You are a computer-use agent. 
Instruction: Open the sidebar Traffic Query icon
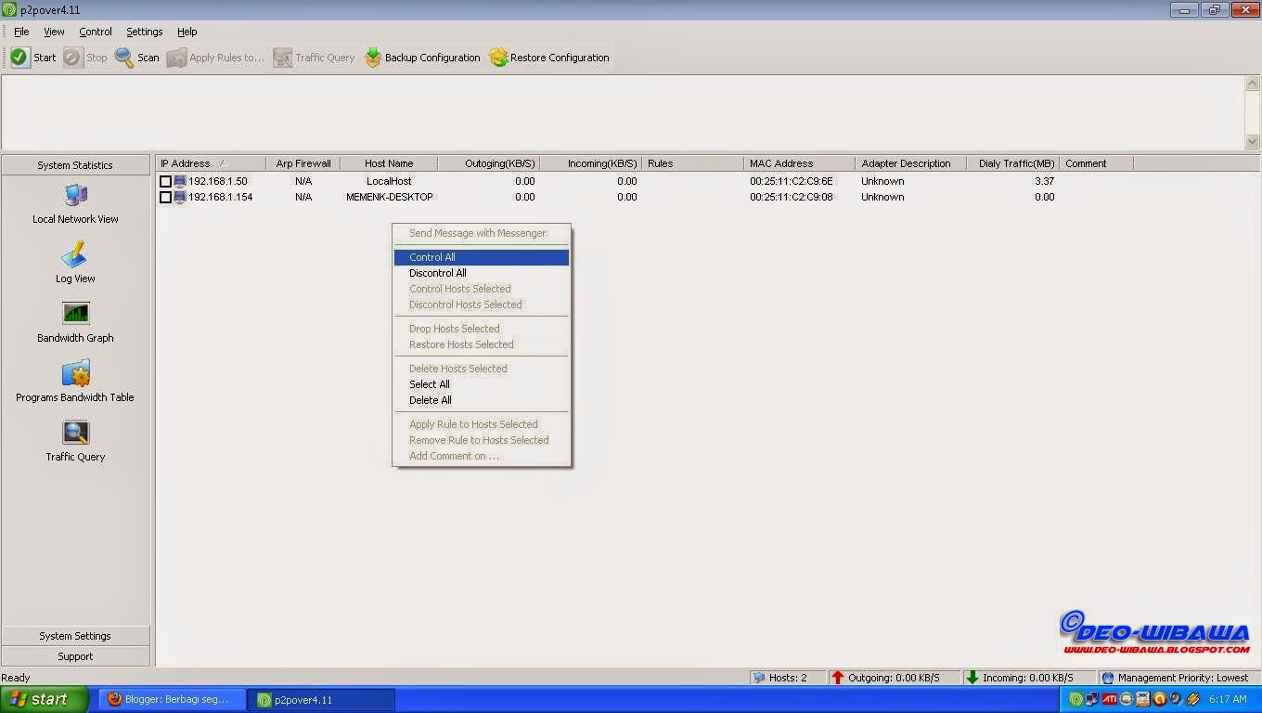click(75, 433)
